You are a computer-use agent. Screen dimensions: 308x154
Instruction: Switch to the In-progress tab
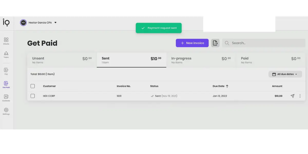[201, 60]
